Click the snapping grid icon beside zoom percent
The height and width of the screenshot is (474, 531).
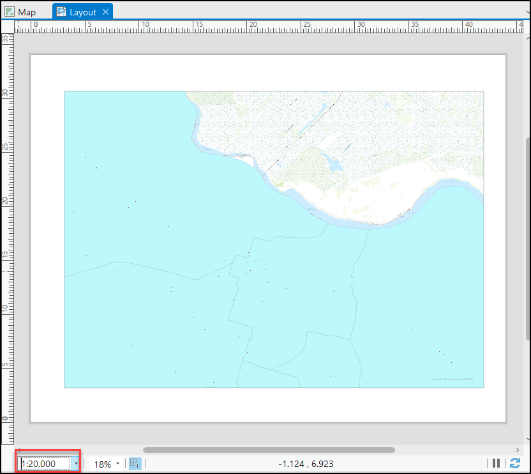[134, 463]
